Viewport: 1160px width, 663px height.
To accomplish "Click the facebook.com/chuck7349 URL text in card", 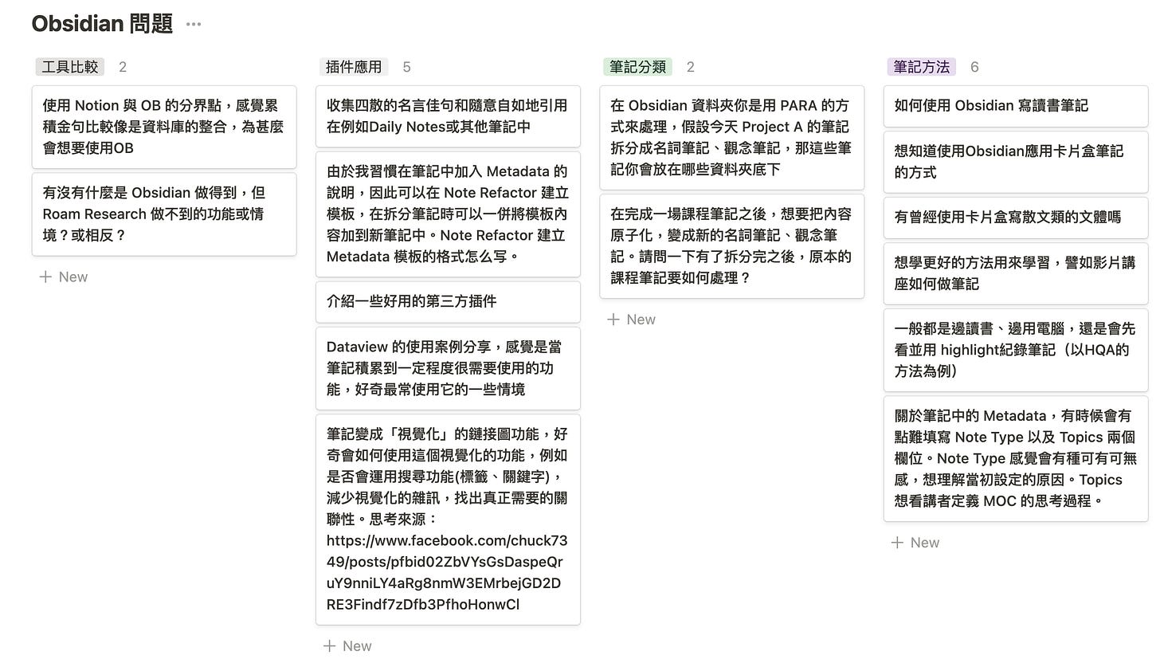I will coord(447,572).
